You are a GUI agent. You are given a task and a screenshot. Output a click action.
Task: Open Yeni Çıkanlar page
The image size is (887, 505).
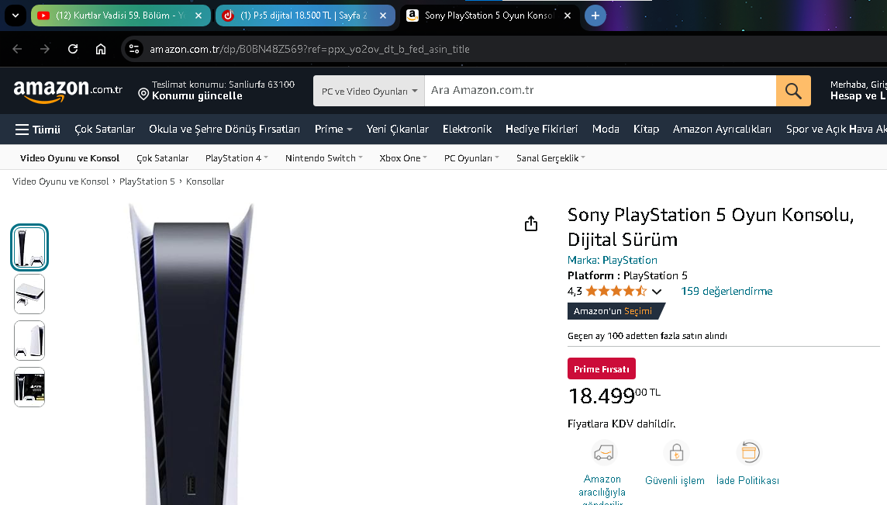[x=398, y=130]
